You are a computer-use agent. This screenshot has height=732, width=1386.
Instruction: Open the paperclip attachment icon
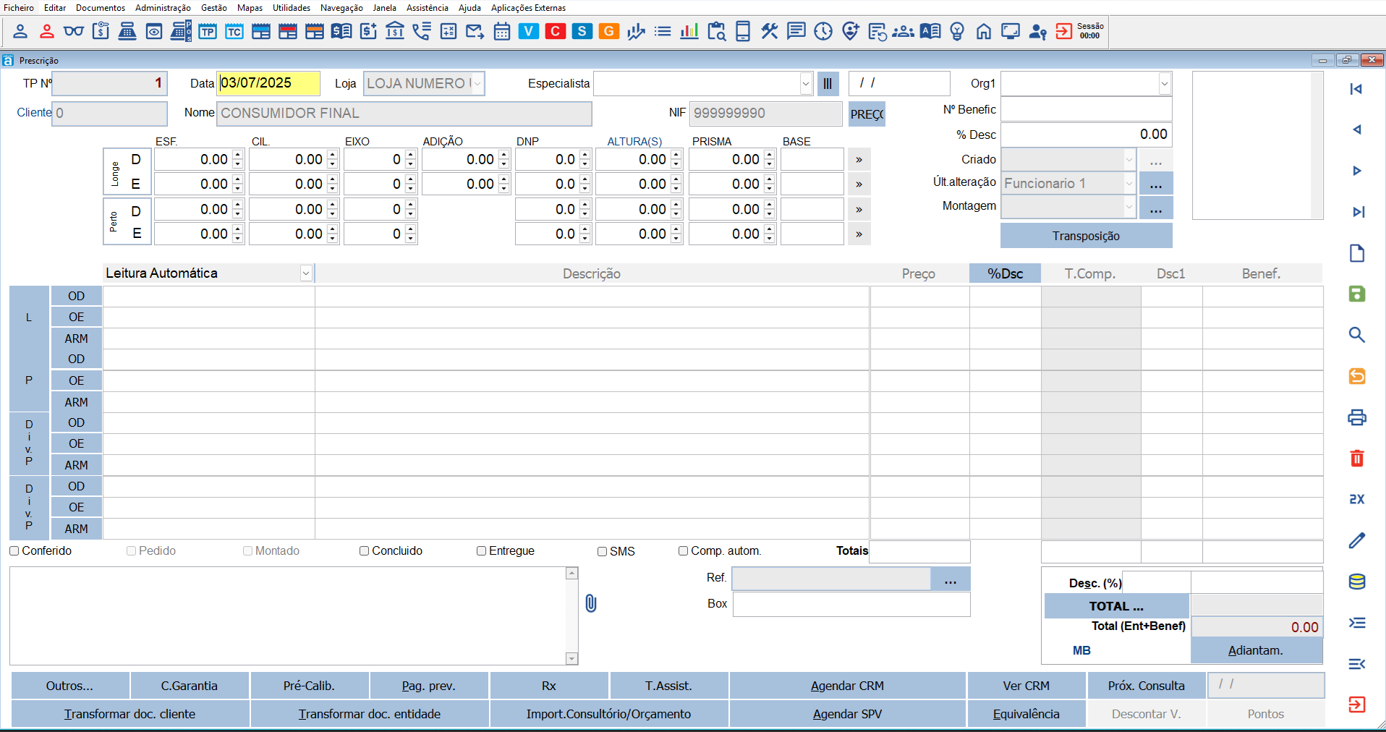tap(591, 603)
